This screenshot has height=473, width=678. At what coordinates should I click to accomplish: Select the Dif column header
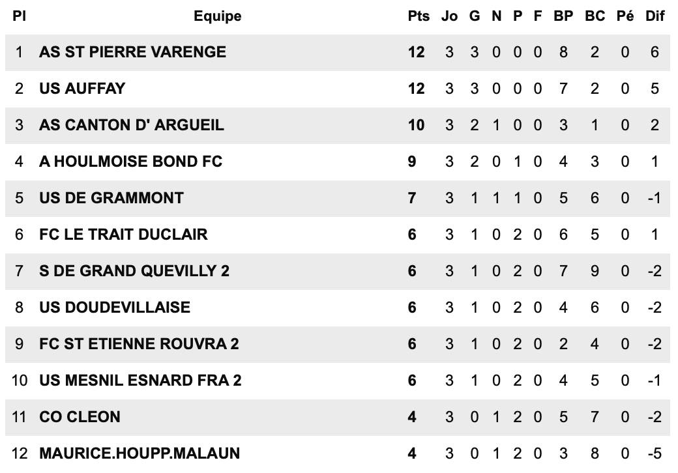[x=655, y=16]
